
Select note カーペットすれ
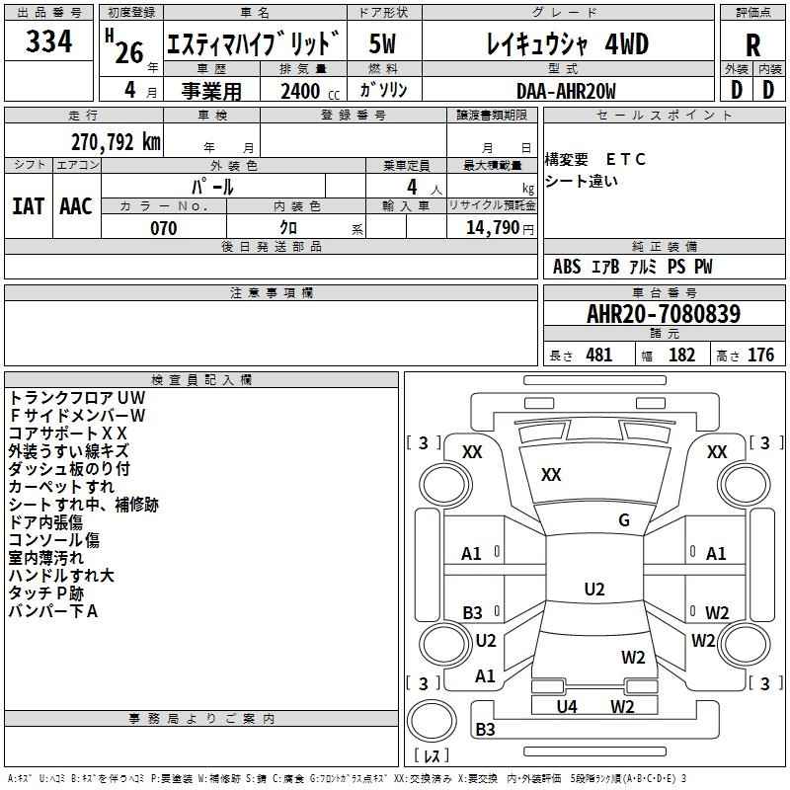pos(61,487)
